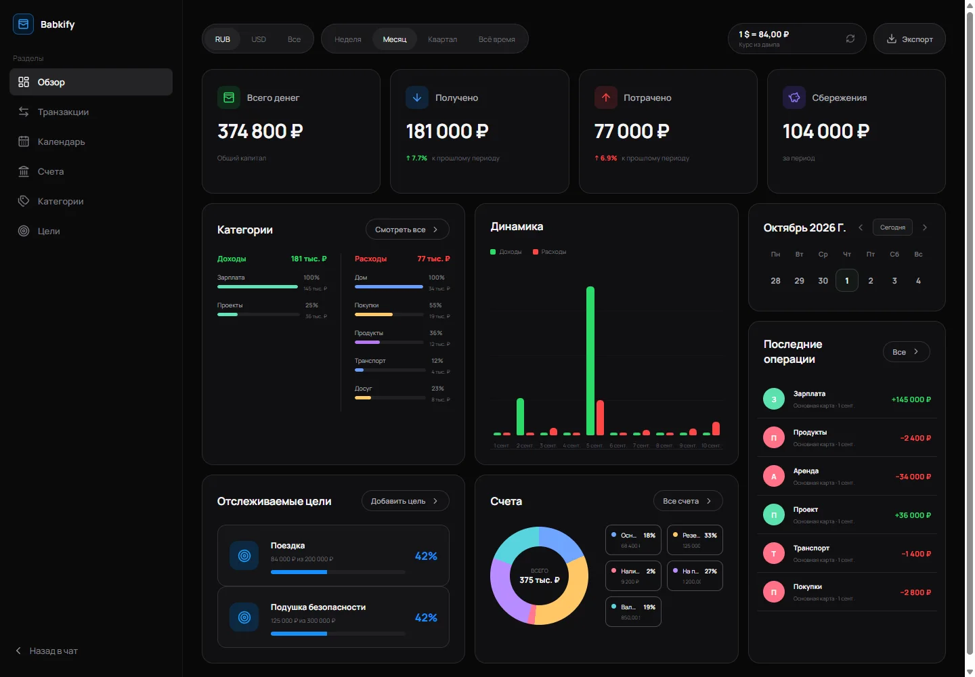Open Категории section in sidebar
This screenshot has height=677, width=975.
click(x=91, y=201)
